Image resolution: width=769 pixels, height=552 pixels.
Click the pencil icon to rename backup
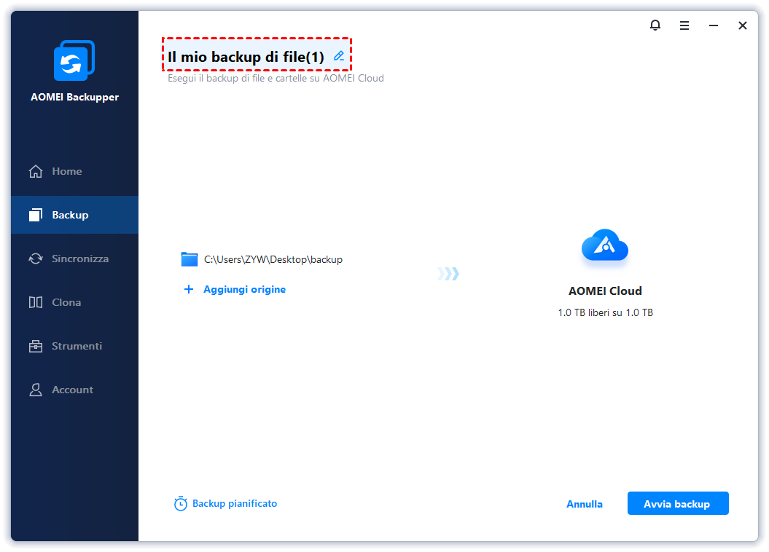pos(339,56)
